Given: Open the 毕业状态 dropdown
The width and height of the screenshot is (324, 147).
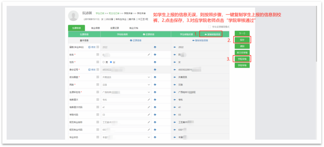Looking at the screenshot, I should 127,137.
